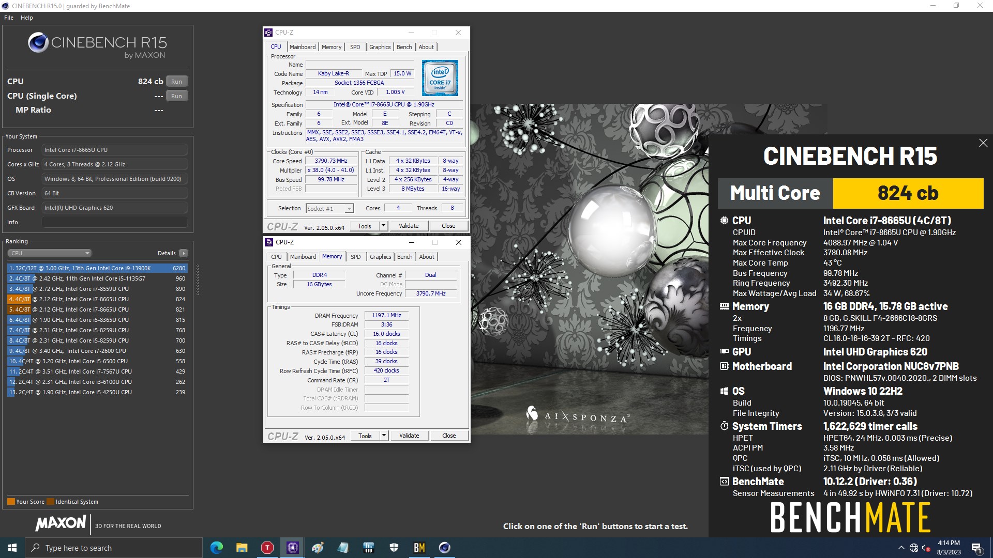This screenshot has height=558, width=993.
Task: Switch to Cinebench via taskbar icon
Action: [x=444, y=548]
